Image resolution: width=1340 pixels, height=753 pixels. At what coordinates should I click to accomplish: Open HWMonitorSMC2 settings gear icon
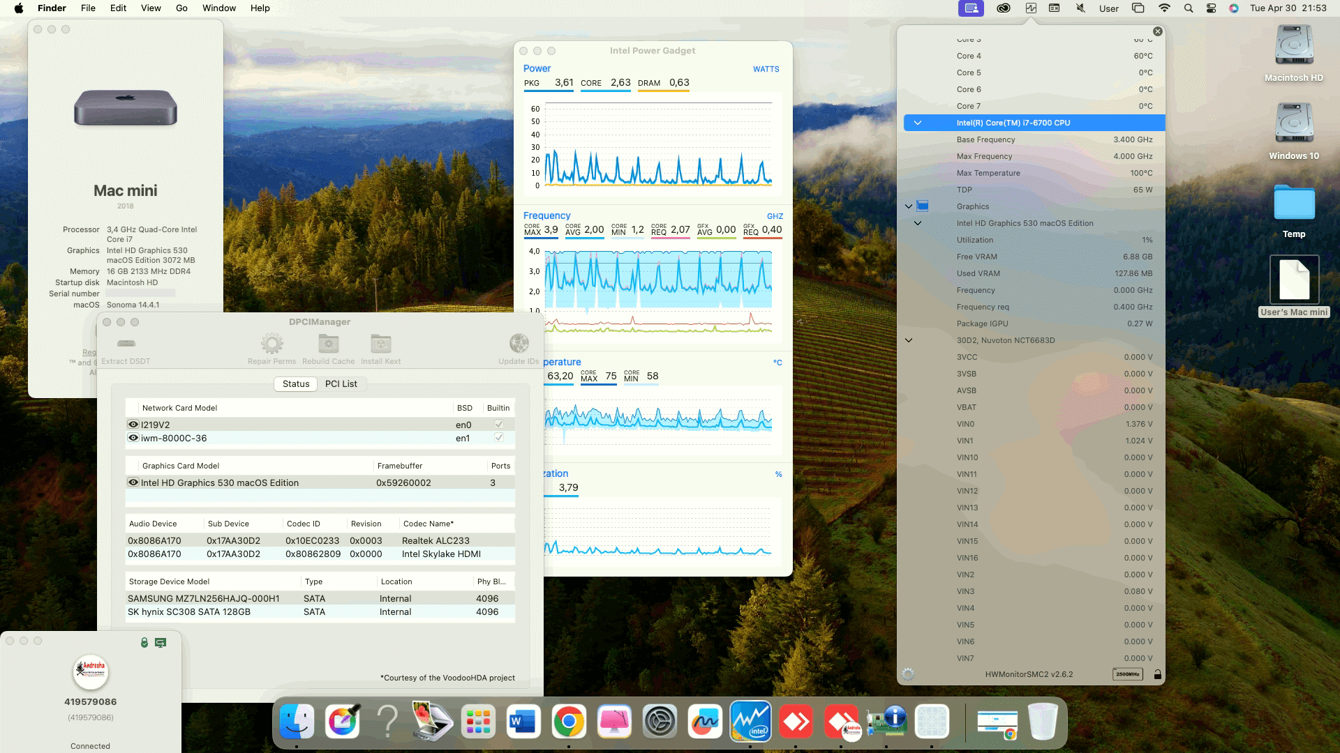[x=908, y=674]
